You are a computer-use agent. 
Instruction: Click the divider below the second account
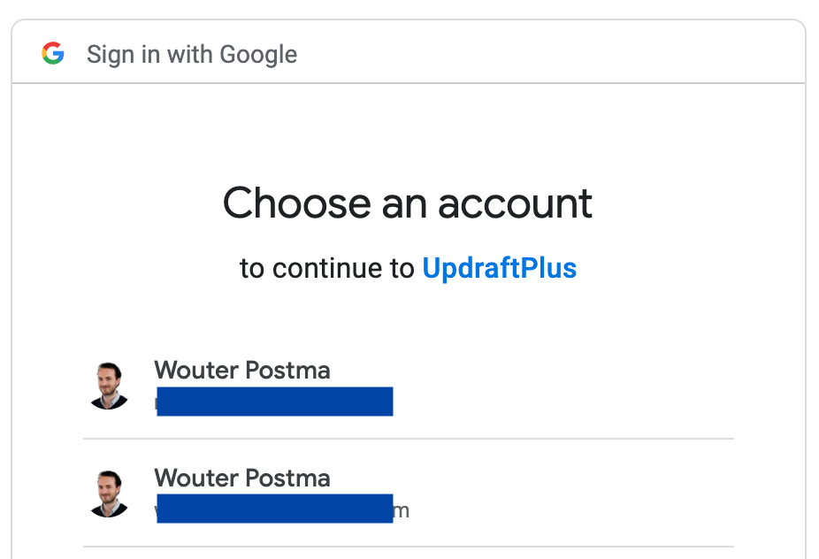click(408, 547)
